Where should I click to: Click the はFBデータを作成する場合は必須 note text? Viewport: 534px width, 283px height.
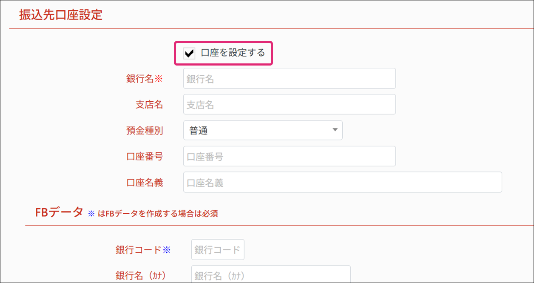pyautogui.click(x=157, y=214)
